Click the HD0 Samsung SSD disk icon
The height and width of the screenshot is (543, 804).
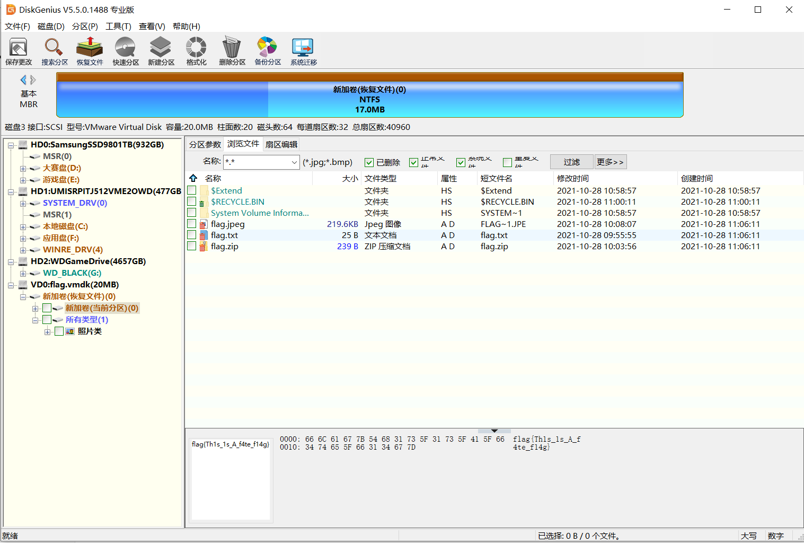coord(23,145)
